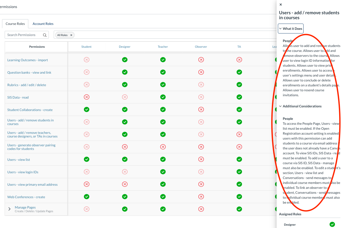This screenshot has height=228, width=342.
Task: Click the Observer role column header
Action: [x=201, y=47]
